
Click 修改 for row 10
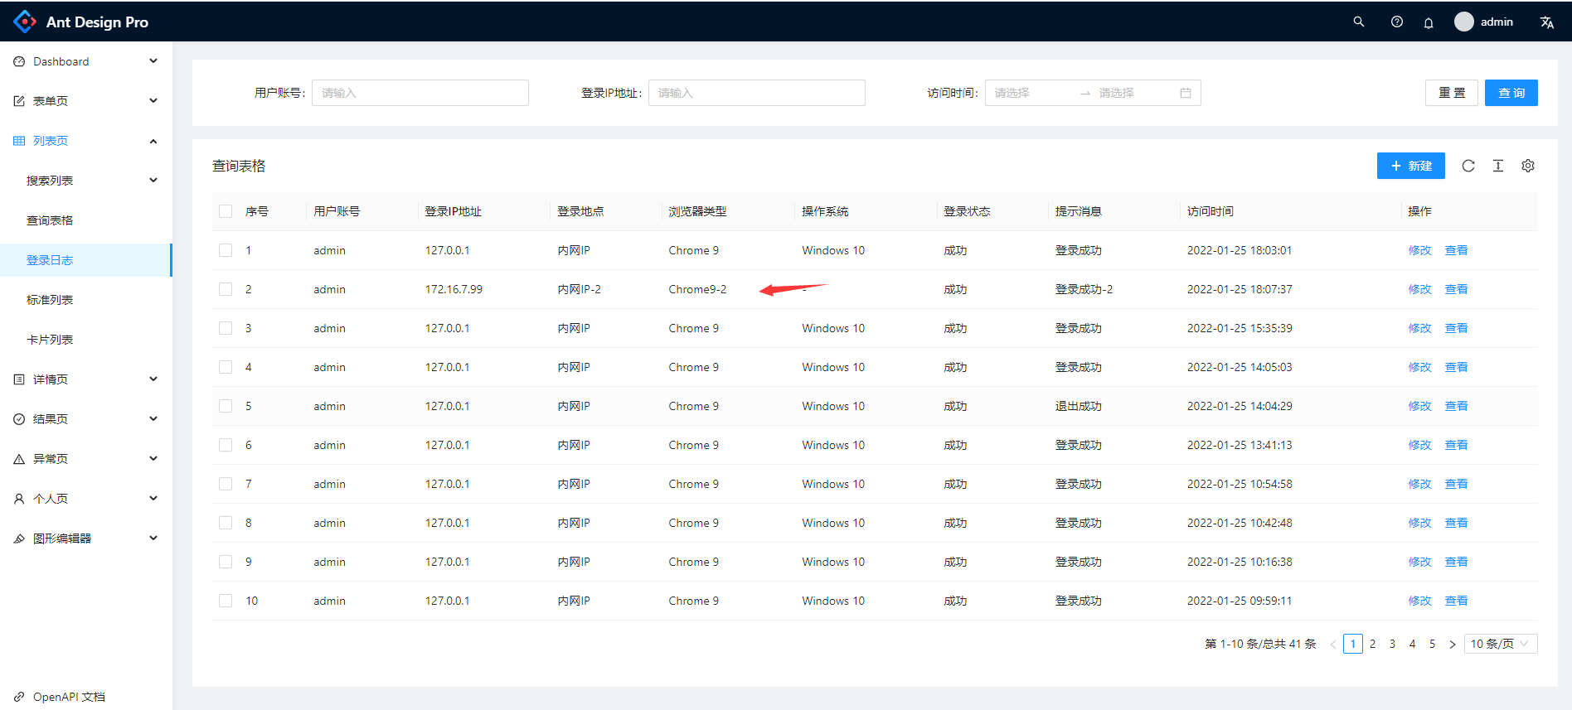(x=1420, y=601)
